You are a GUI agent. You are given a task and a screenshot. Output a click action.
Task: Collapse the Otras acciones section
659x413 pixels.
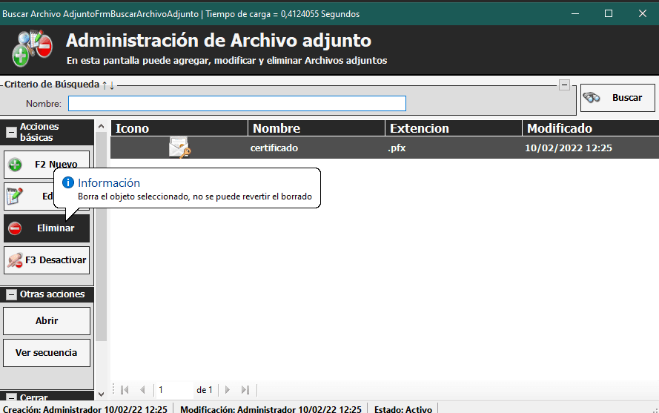(11, 294)
